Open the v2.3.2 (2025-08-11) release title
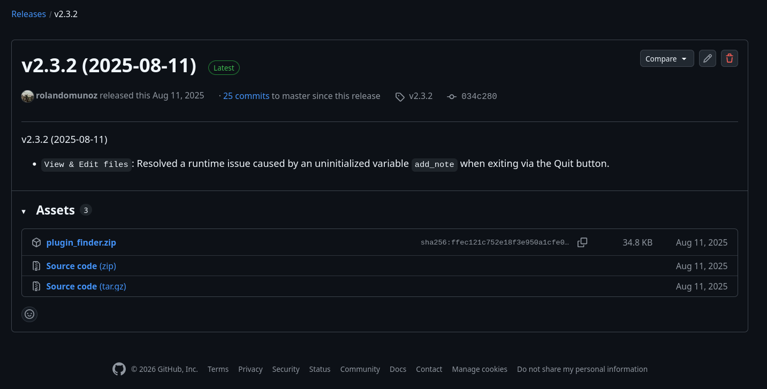Image resolution: width=767 pixels, height=389 pixels. tap(109, 65)
